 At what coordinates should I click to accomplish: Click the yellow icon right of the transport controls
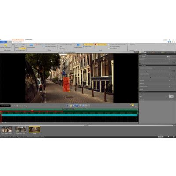[x=132, y=105]
